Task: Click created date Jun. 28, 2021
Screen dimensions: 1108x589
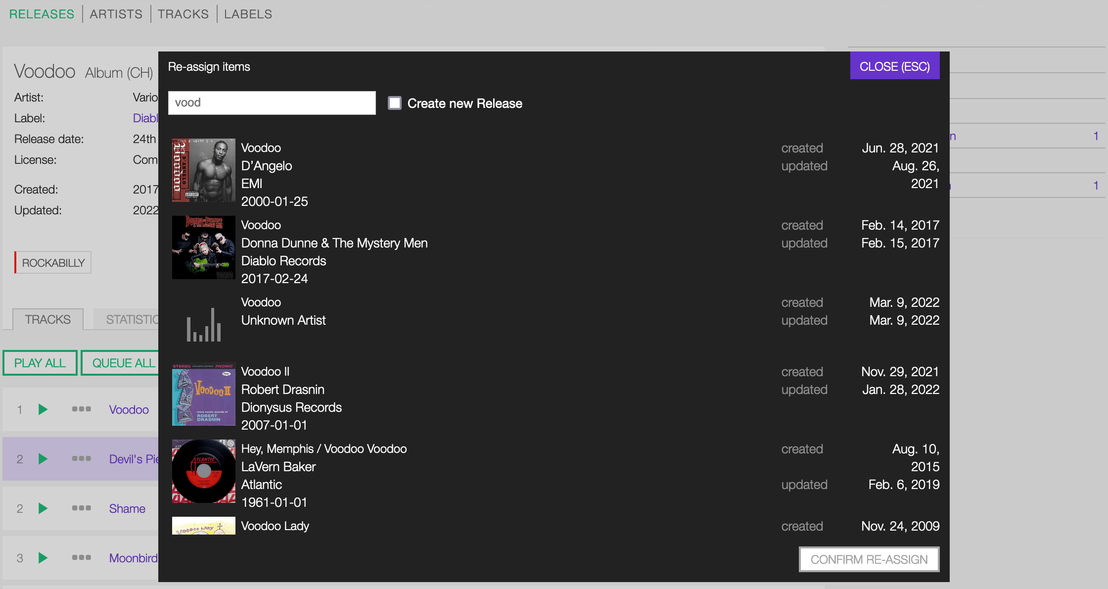Action: point(900,148)
